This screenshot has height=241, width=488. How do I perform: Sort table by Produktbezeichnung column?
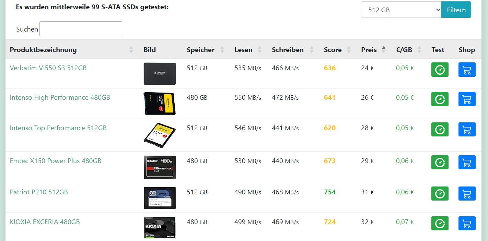(x=72, y=50)
